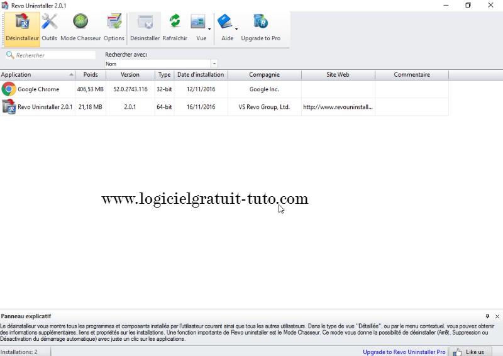Viewport: 503px width, 356px height.
Task: Expand the Vue dropdown arrow
Action: [209, 29]
